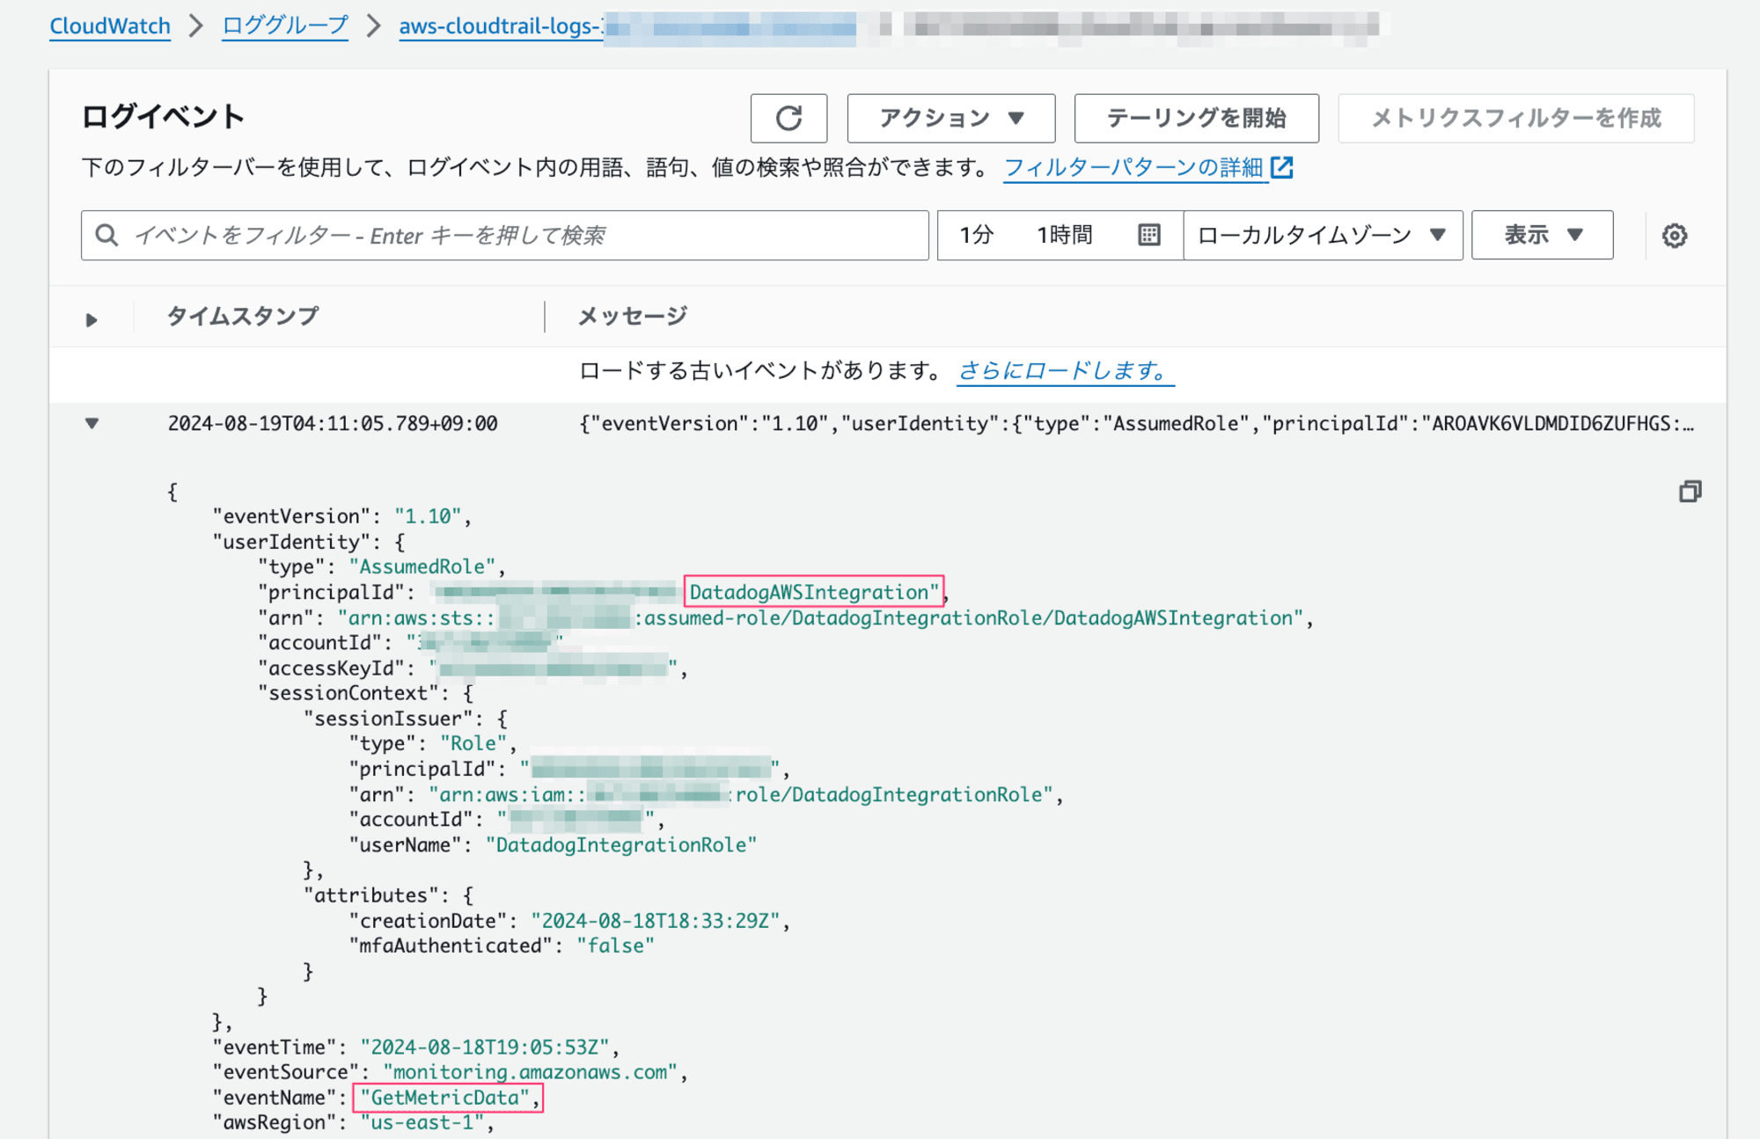The width and height of the screenshot is (1760, 1139).
Task: Click the external link icon beside filter pattern details
Action: coord(1282,167)
